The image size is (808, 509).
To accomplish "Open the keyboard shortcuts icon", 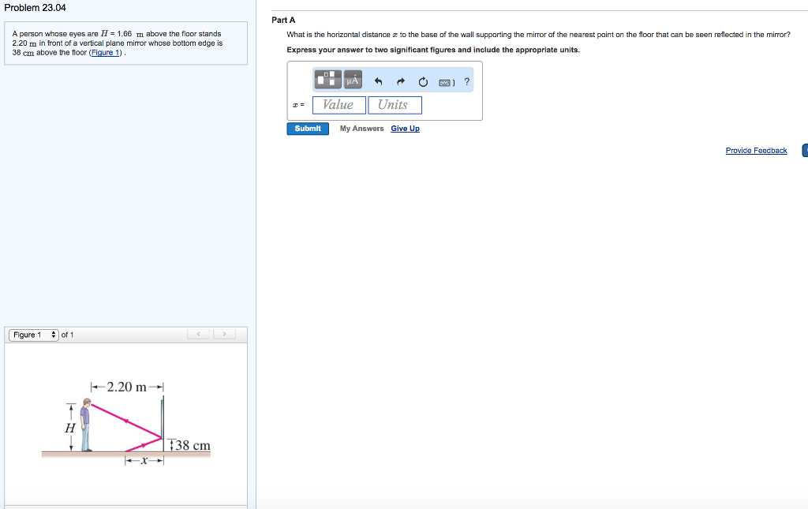I will tap(443, 81).
